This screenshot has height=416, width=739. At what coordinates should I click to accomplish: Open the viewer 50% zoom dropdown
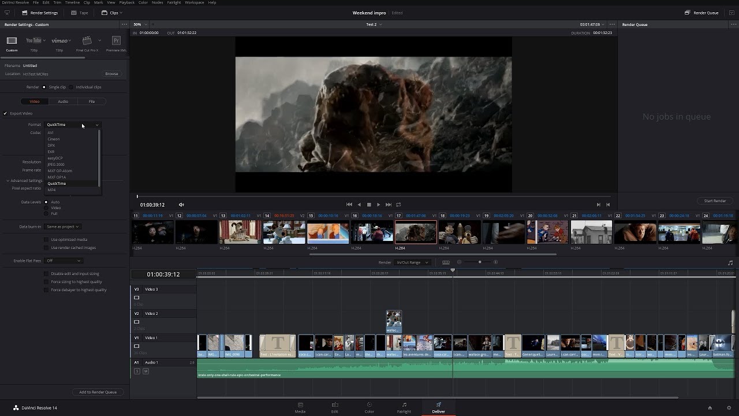pyautogui.click(x=140, y=25)
